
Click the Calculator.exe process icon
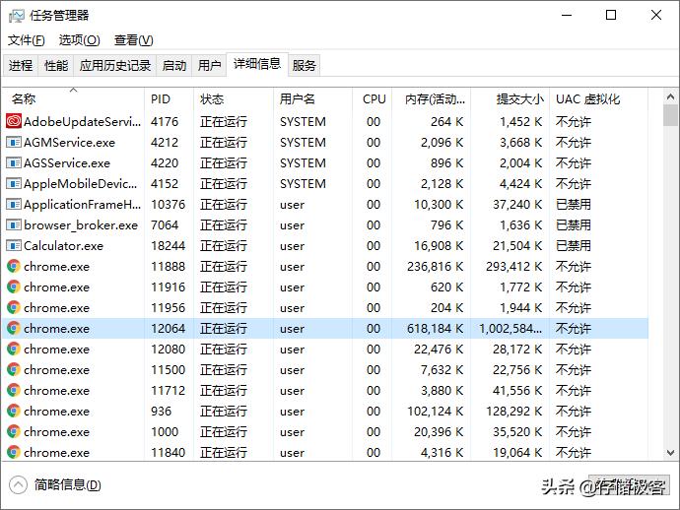(x=14, y=246)
